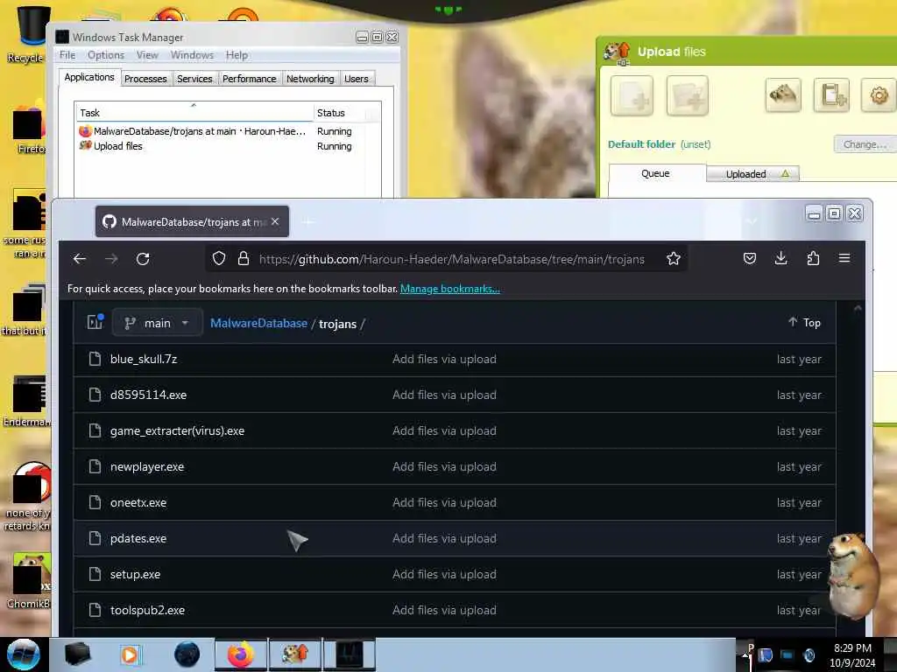Open the Pocket save icon

pos(750,258)
